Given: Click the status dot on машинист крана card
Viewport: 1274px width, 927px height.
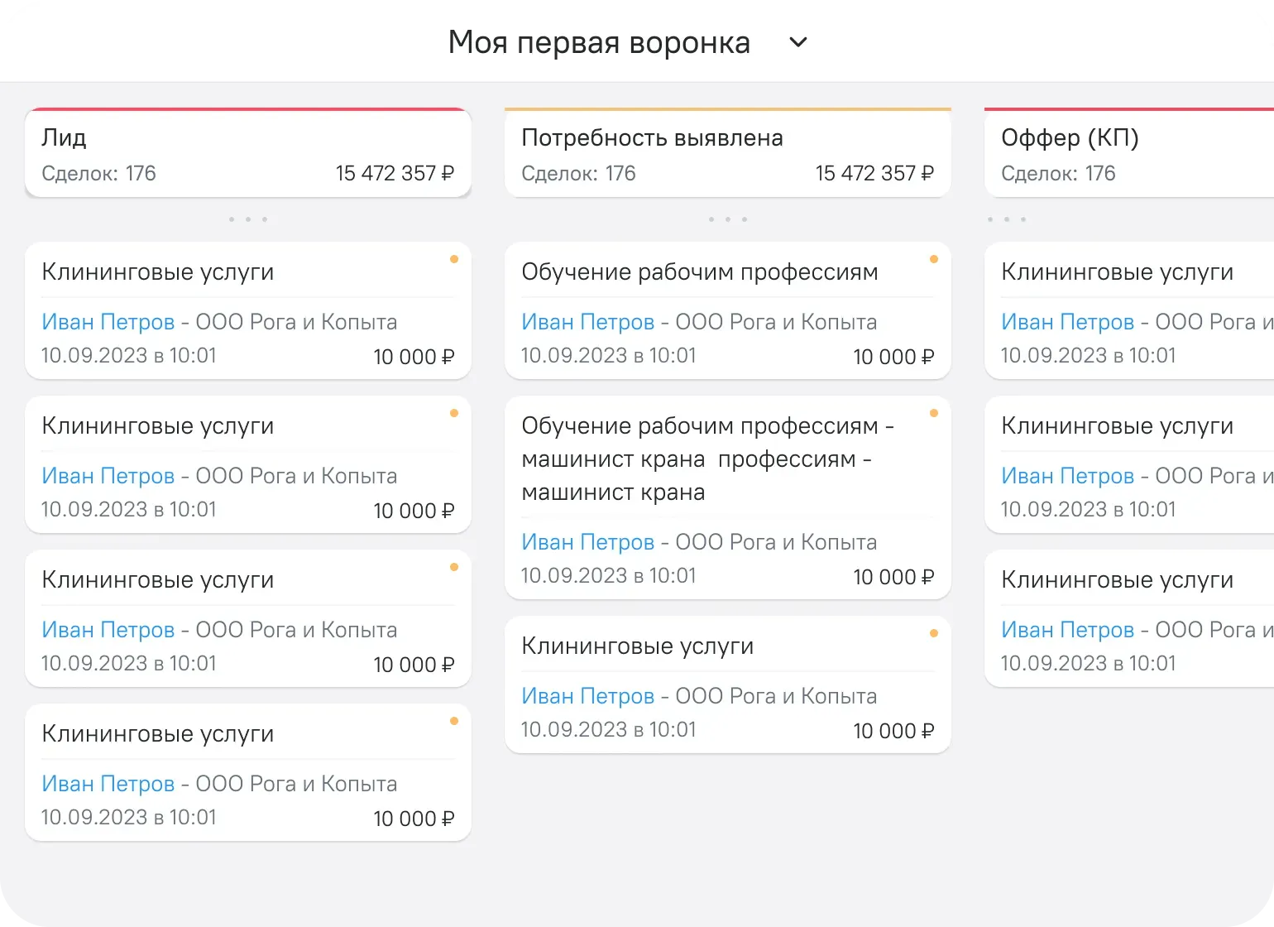Looking at the screenshot, I should [x=934, y=413].
